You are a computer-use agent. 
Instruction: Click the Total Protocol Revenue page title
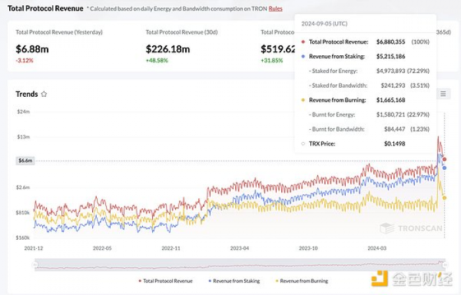pyautogui.click(x=45, y=9)
